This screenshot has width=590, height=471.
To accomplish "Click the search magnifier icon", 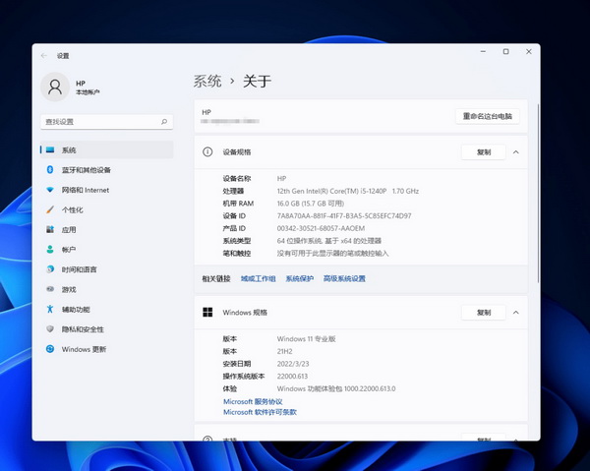I will 164,122.
